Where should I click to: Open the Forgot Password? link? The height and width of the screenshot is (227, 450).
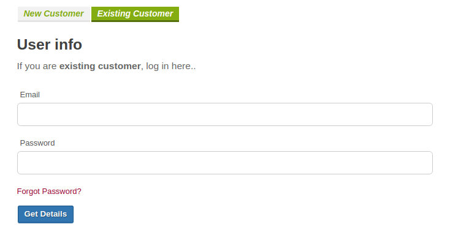tap(49, 192)
